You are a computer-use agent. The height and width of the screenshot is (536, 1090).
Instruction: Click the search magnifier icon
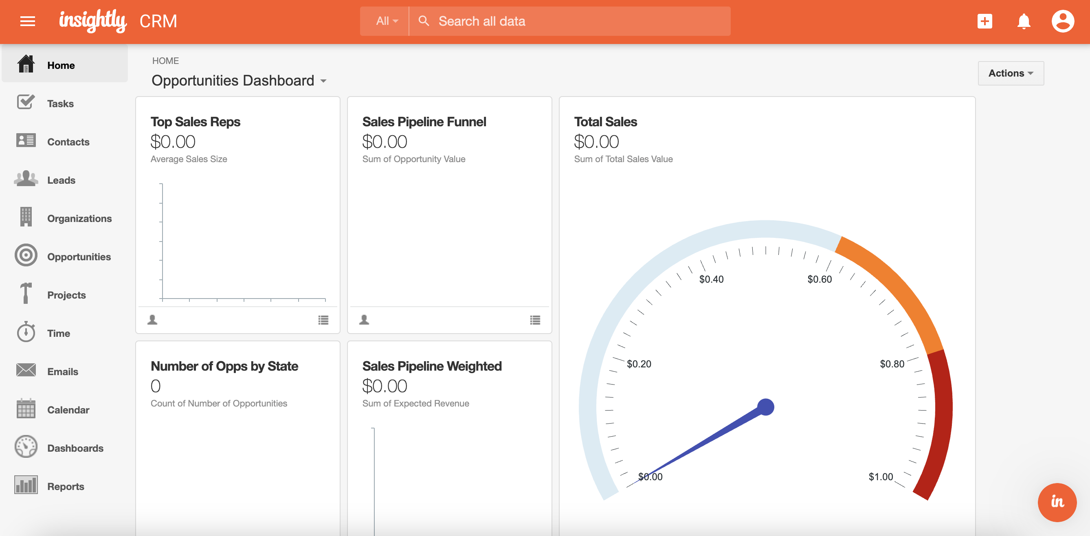tap(424, 21)
